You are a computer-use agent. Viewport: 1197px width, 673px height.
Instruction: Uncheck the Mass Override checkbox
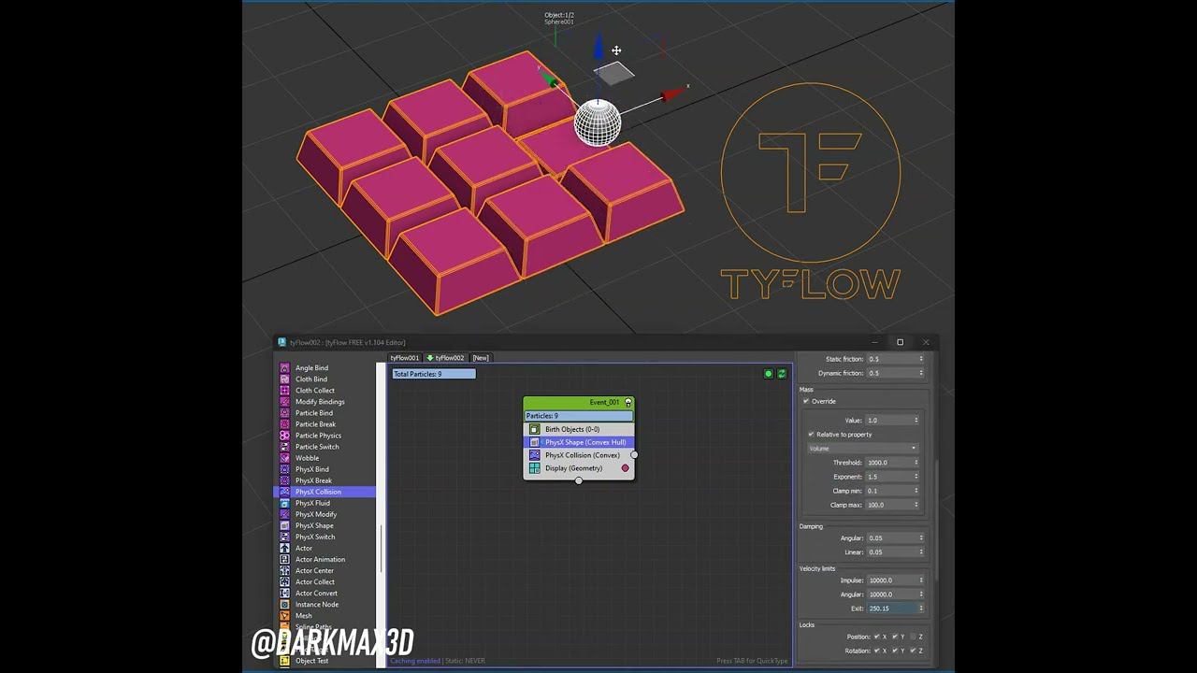pyautogui.click(x=806, y=401)
